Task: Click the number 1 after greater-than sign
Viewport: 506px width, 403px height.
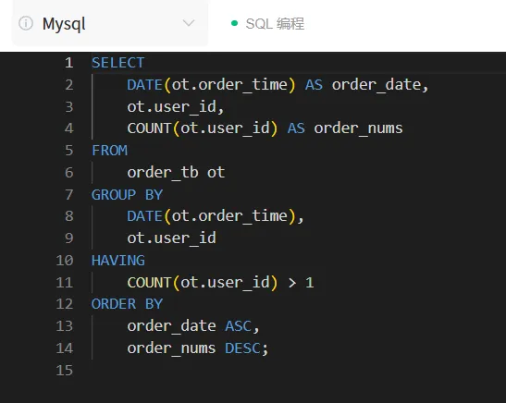Action: click(310, 283)
